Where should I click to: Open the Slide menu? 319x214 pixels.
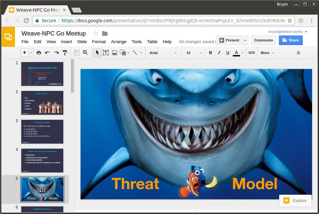[82, 42]
